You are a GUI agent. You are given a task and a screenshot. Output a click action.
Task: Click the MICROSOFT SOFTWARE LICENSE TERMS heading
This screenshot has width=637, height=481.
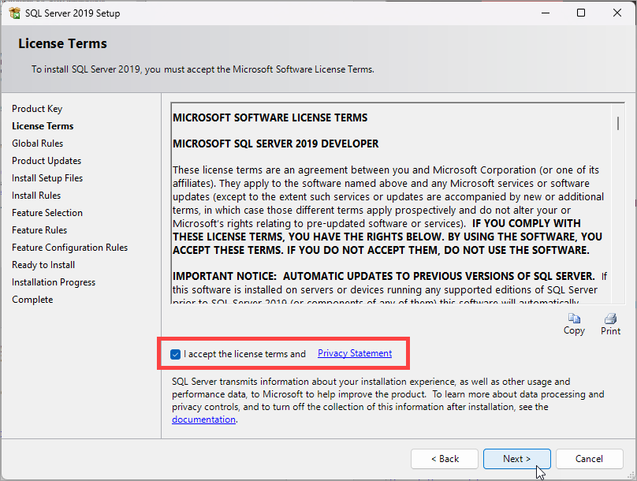pyautogui.click(x=270, y=117)
